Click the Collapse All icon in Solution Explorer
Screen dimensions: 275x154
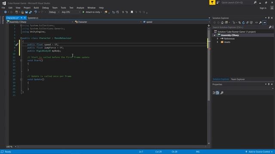247,23
